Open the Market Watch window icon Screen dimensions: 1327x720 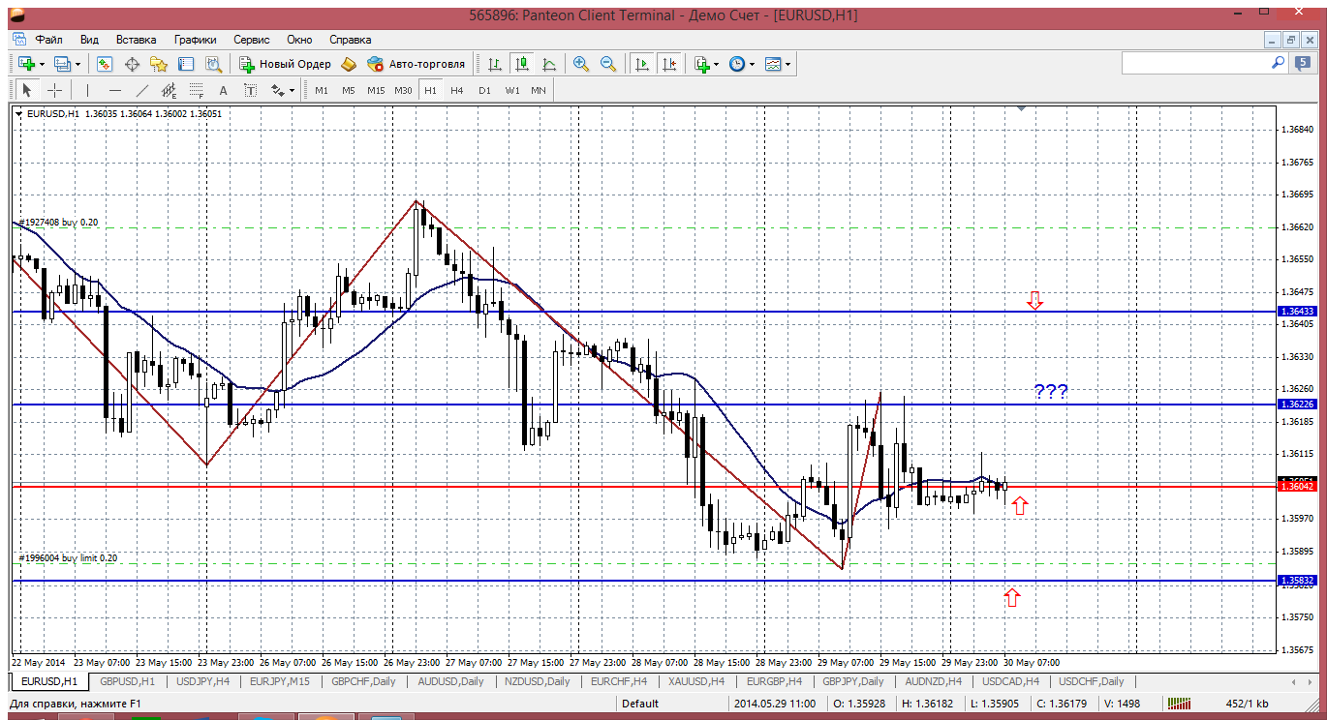click(105, 64)
